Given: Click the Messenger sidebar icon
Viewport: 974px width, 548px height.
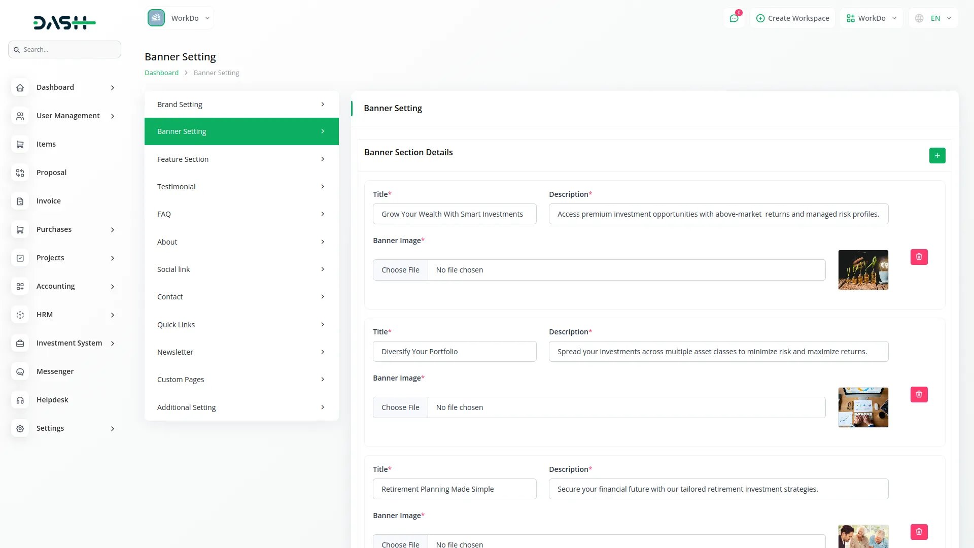Looking at the screenshot, I should click(20, 372).
